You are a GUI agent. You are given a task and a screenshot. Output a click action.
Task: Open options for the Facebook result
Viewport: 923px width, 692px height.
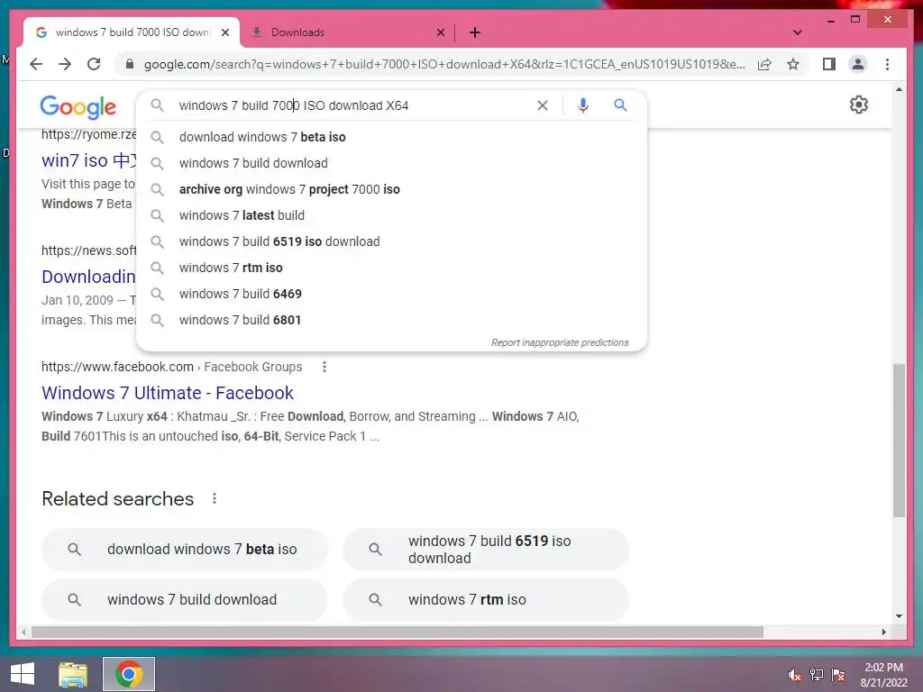tap(324, 368)
